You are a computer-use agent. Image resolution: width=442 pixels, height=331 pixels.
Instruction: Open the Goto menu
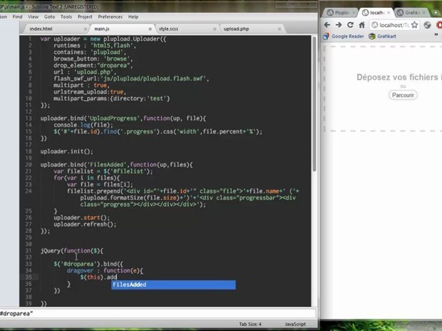[x=49, y=17]
